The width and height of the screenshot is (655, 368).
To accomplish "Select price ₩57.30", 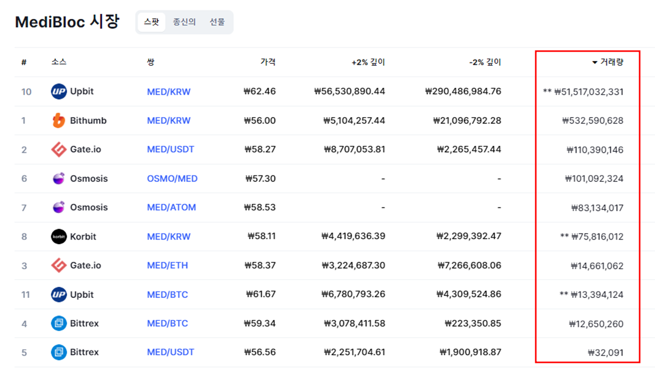I will [x=261, y=179].
